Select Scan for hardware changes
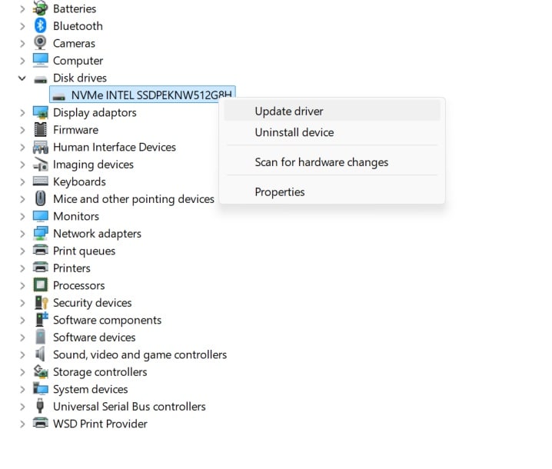 (332, 162)
